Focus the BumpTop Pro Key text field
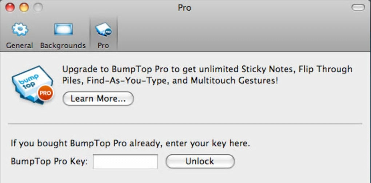Image resolution: width=371 pixels, height=183 pixels. [x=125, y=162]
